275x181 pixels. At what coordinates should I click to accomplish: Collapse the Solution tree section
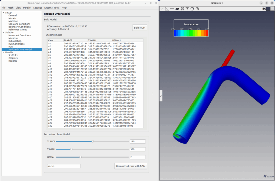[x=3, y=33]
